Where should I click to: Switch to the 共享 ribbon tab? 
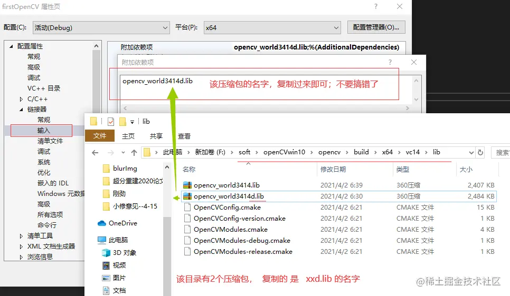click(156, 136)
